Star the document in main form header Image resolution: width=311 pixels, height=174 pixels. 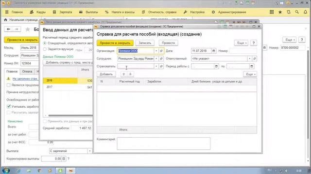tap(28, 29)
